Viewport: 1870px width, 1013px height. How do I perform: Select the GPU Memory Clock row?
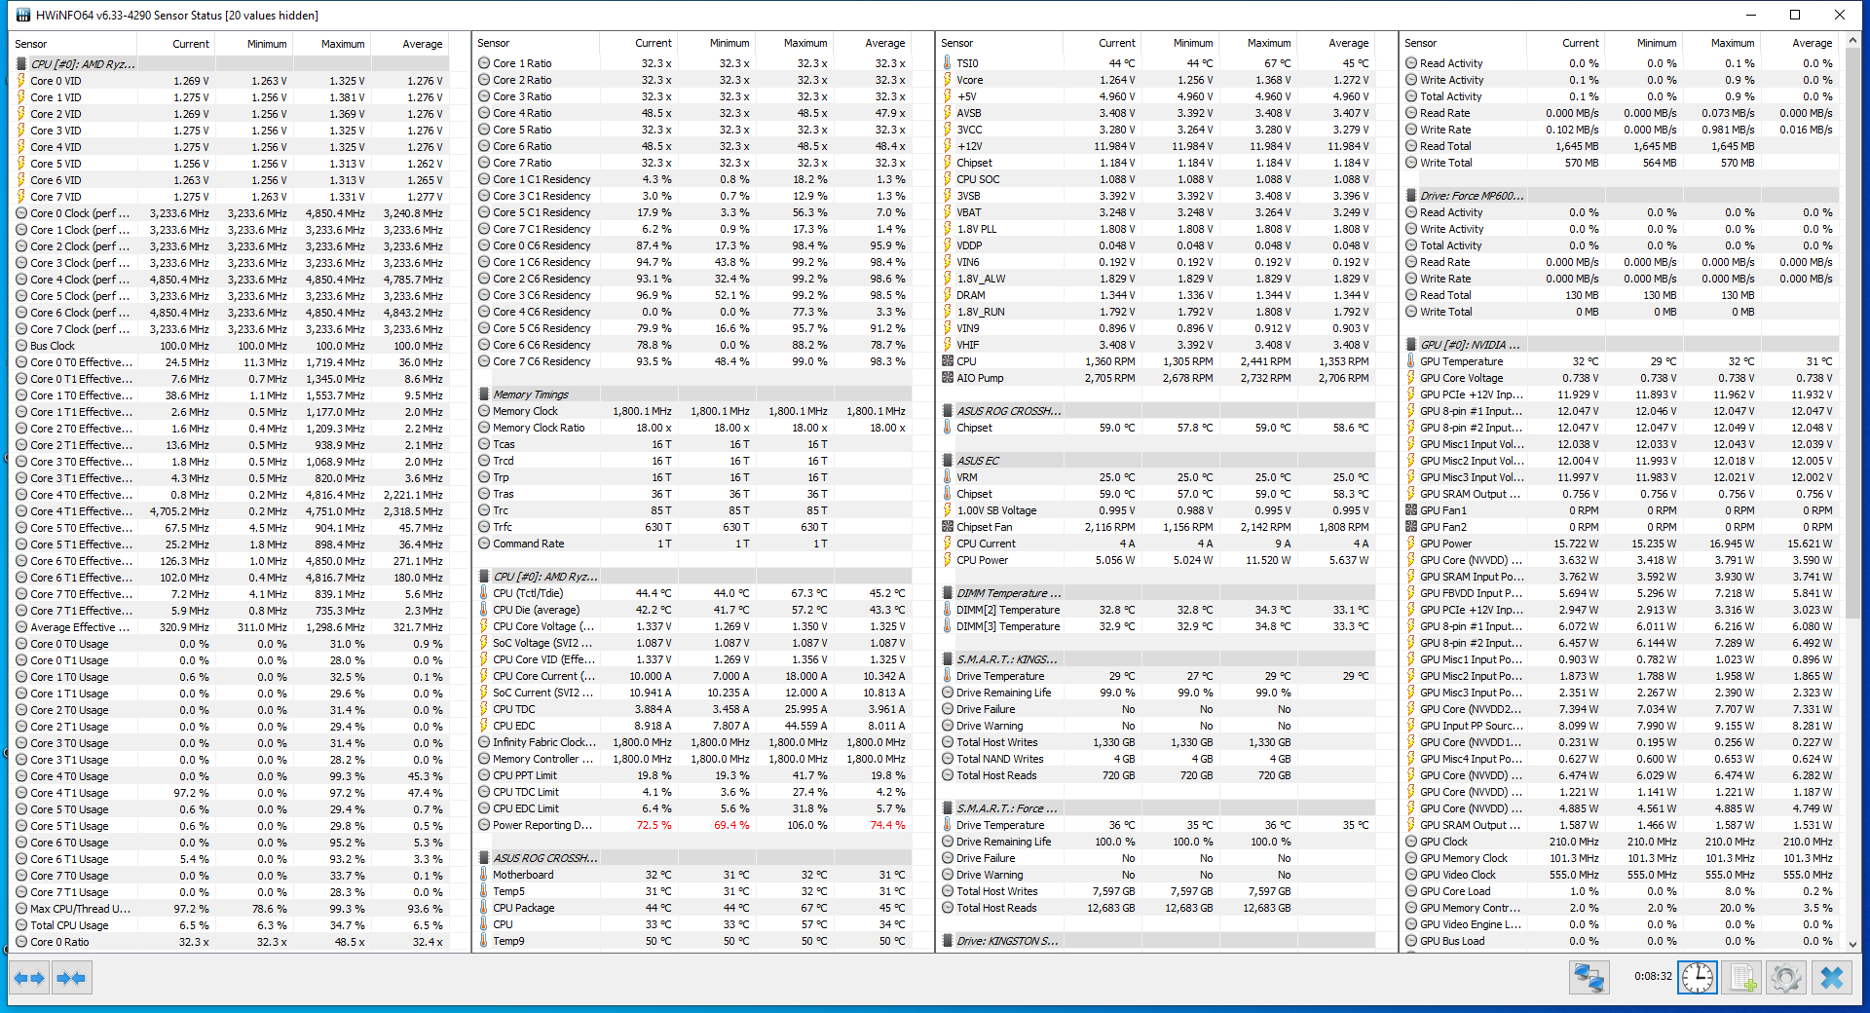coord(1621,858)
